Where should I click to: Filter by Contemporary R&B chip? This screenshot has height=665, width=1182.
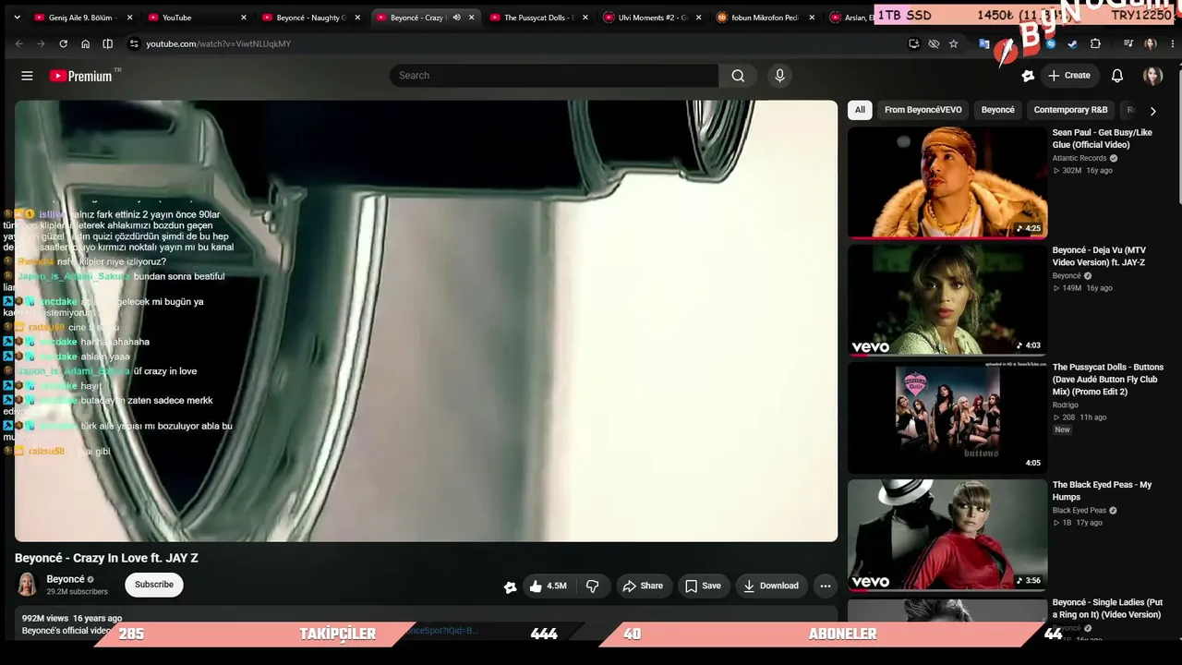coord(1070,110)
